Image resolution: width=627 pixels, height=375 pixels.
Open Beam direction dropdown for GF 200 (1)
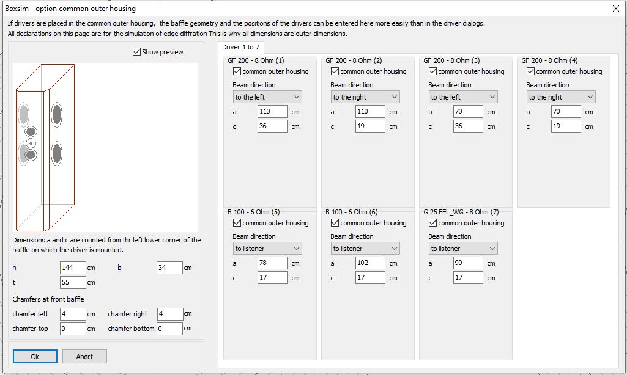[267, 97]
